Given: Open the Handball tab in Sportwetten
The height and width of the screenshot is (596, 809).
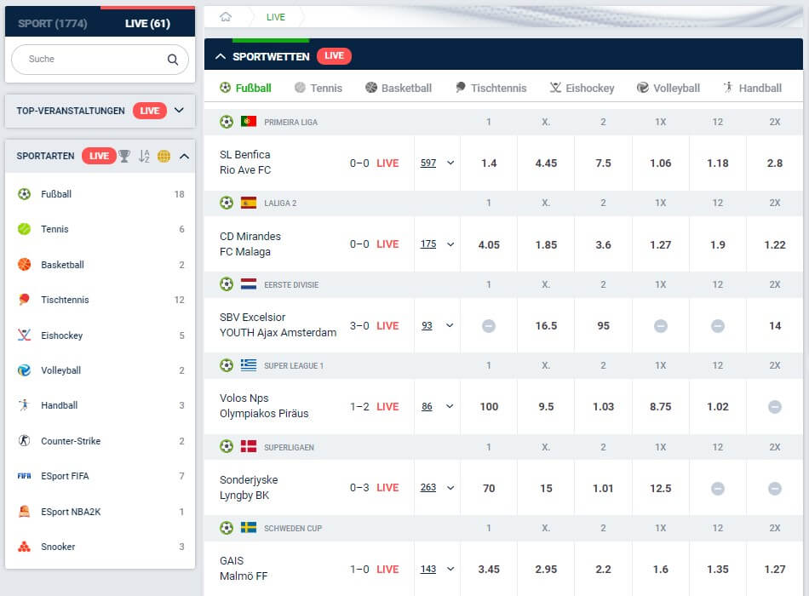Looking at the screenshot, I should tap(752, 88).
